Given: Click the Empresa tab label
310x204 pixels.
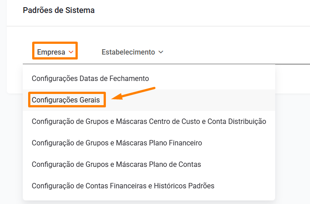Looking at the screenshot, I should (51, 52).
